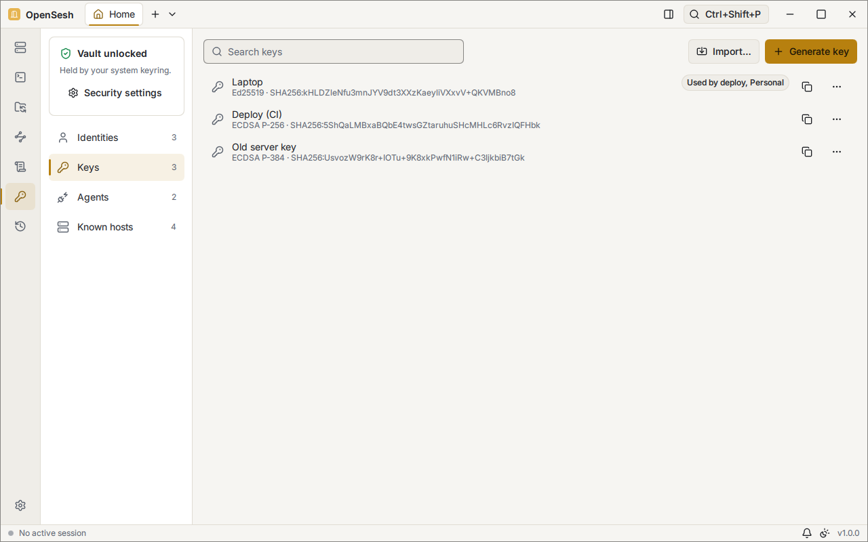Image resolution: width=868 pixels, height=542 pixels.
Task: Expand the new tab dropdown chevron
Action: [x=172, y=14]
